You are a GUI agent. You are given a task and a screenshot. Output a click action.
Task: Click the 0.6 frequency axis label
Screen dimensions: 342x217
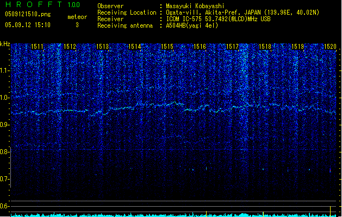(5, 206)
